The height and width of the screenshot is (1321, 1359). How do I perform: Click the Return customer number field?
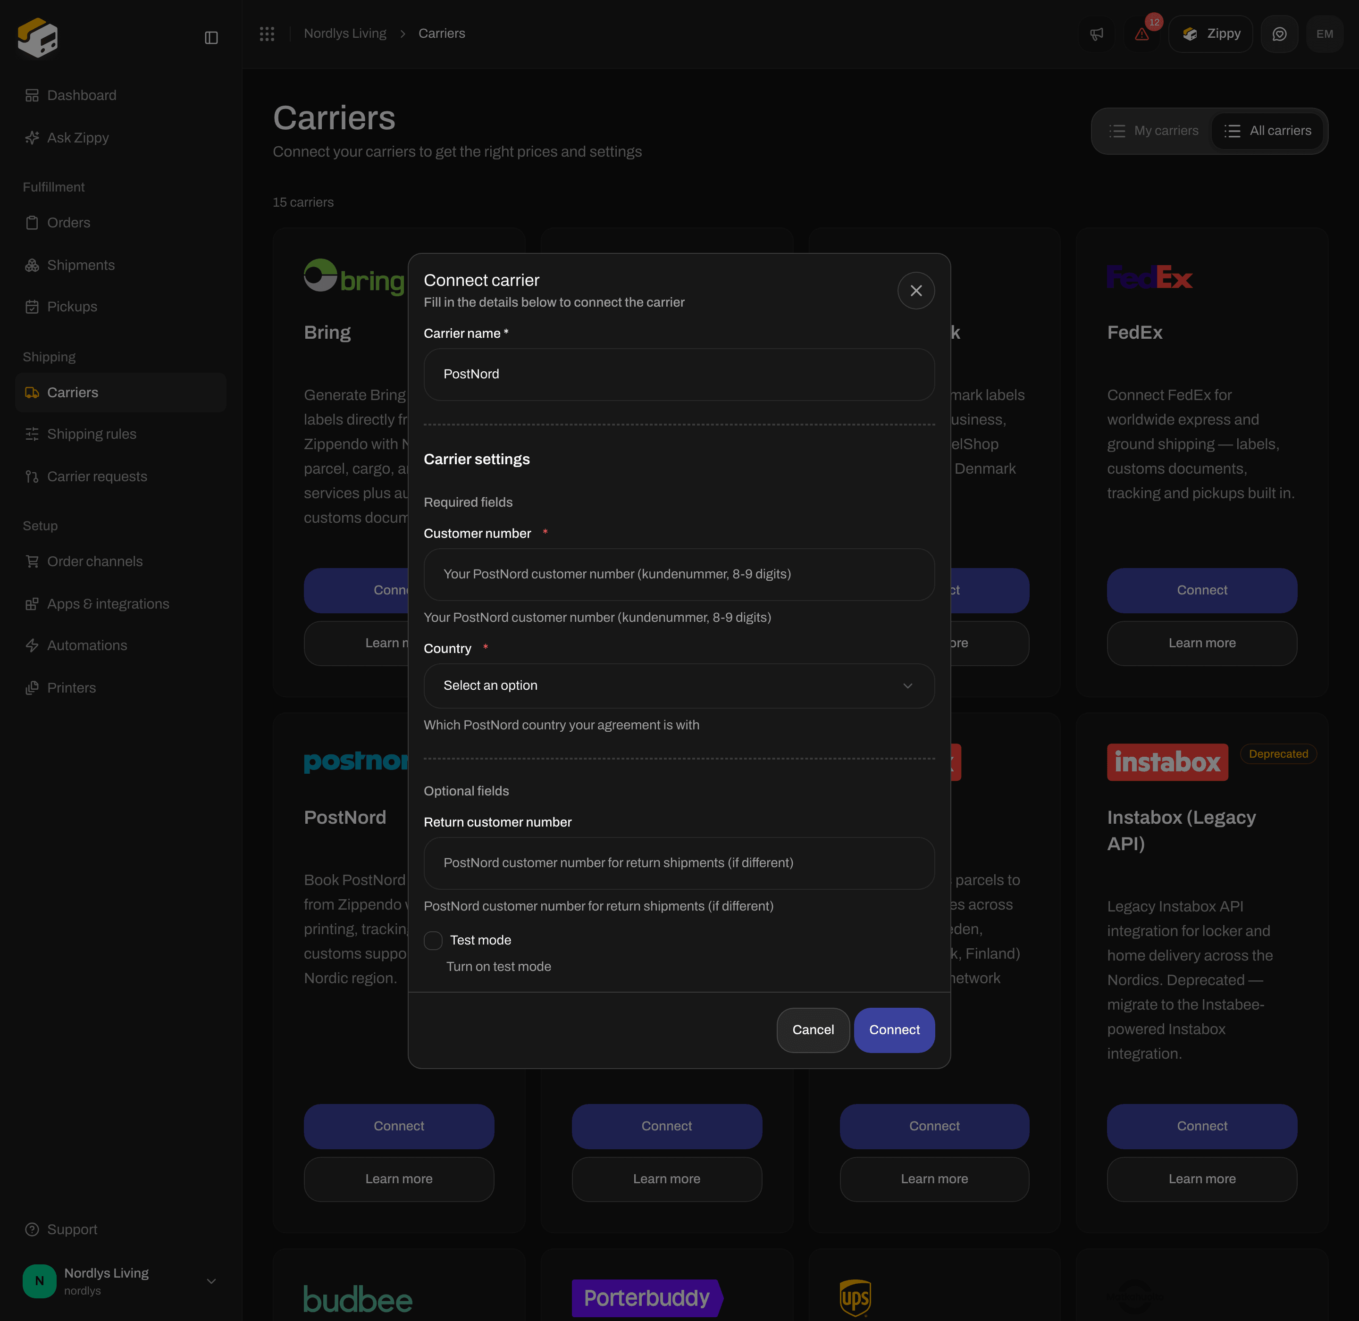tap(679, 863)
